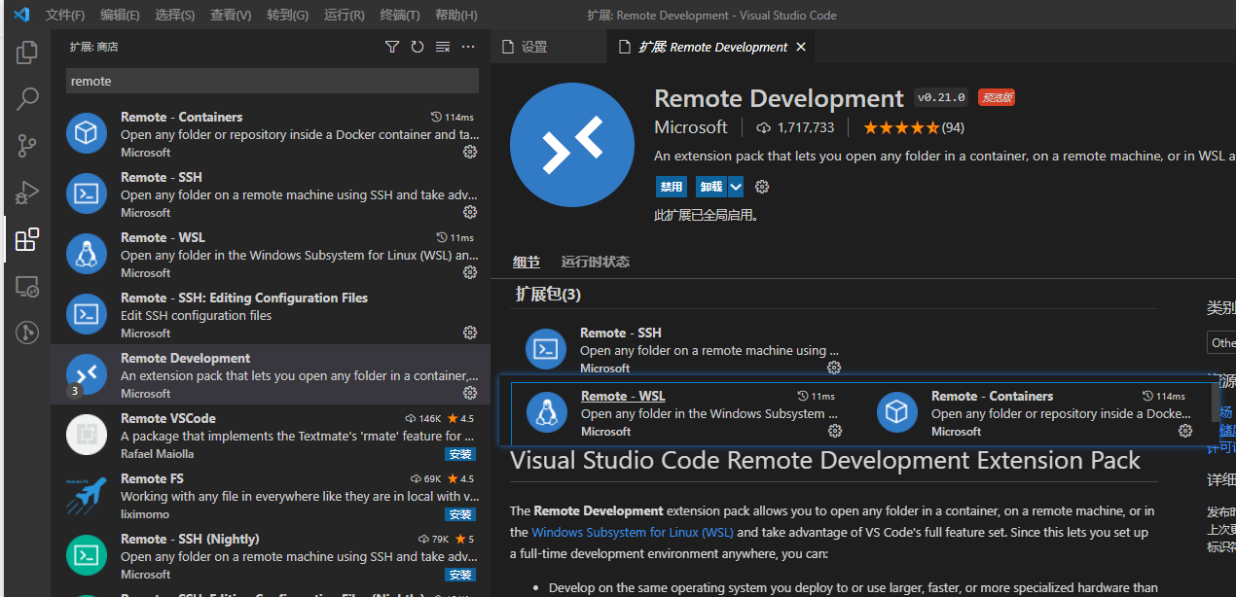Open the Extensions view icon
Image resolution: width=1236 pixels, height=597 pixels.
(27, 239)
